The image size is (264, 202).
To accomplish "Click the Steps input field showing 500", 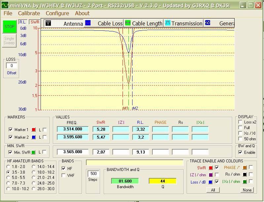I will point(93,174).
